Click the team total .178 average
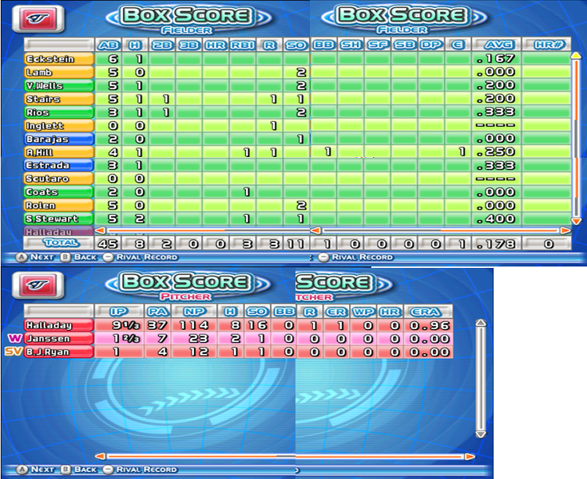This screenshot has height=479, width=587. [x=496, y=244]
